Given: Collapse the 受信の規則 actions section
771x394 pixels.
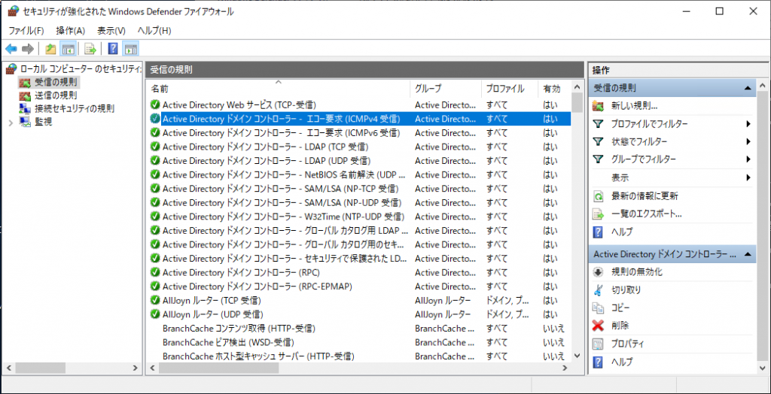Looking at the screenshot, I should click(748, 89).
